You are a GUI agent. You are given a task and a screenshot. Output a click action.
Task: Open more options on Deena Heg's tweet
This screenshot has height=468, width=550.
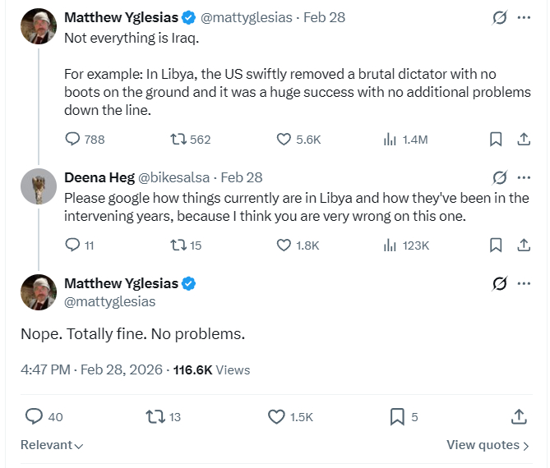[524, 177]
